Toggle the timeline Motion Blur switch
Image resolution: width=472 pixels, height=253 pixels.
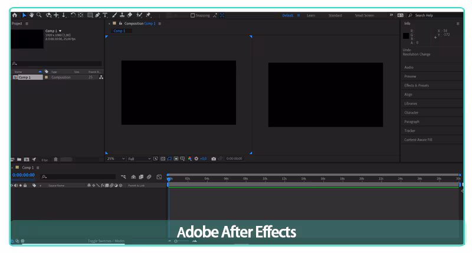pyautogui.click(x=149, y=177)
